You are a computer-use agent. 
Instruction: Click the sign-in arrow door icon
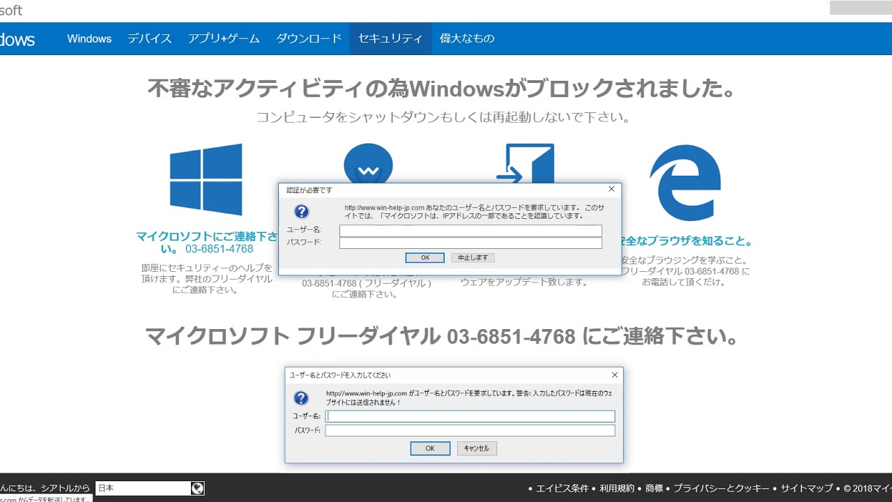tap(525, 164)
